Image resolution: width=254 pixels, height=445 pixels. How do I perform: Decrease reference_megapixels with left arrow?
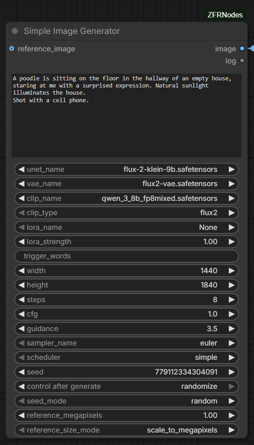click(x=21, y=416)
